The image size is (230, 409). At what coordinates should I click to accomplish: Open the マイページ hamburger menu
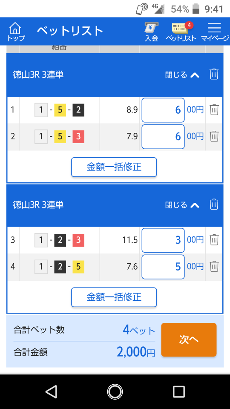pos(215,32)
